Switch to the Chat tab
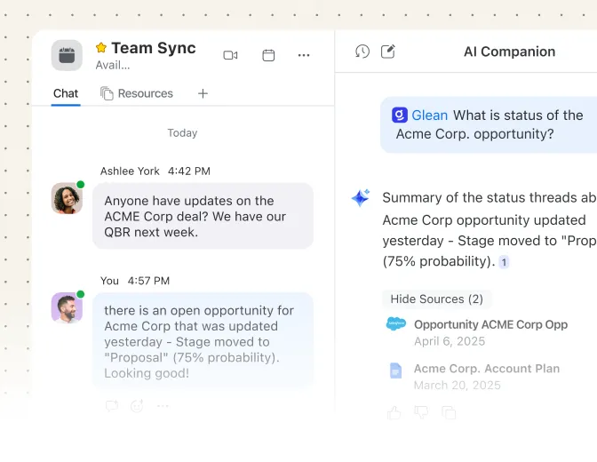Image resolution: width=597 pixels, height=462 pixels. click(66, 93)
